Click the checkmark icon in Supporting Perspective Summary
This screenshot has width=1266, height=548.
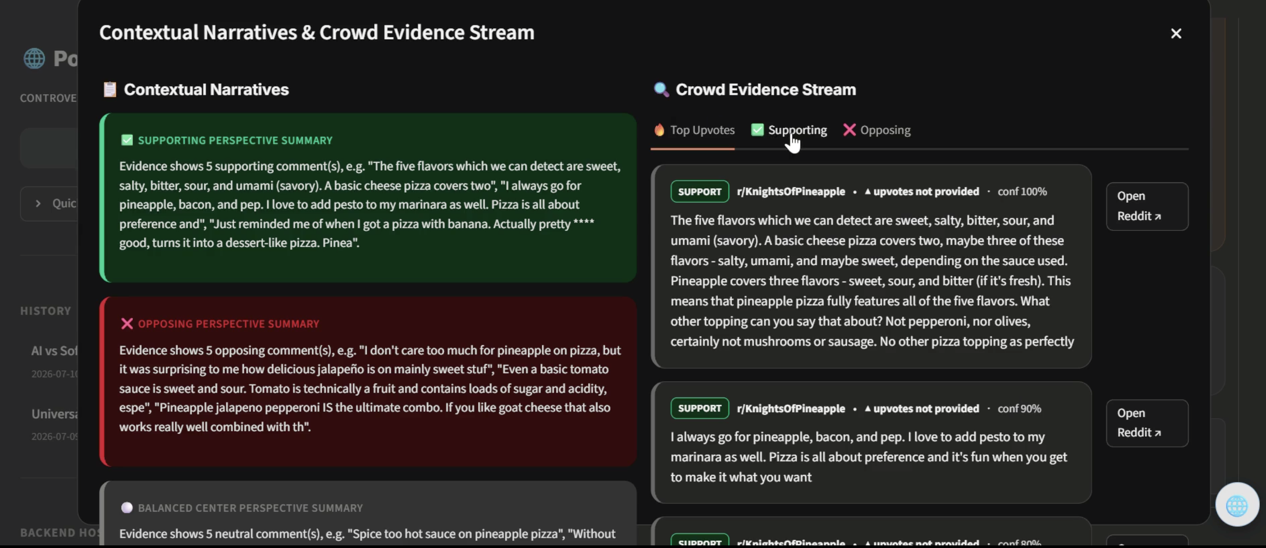[127, 140]
